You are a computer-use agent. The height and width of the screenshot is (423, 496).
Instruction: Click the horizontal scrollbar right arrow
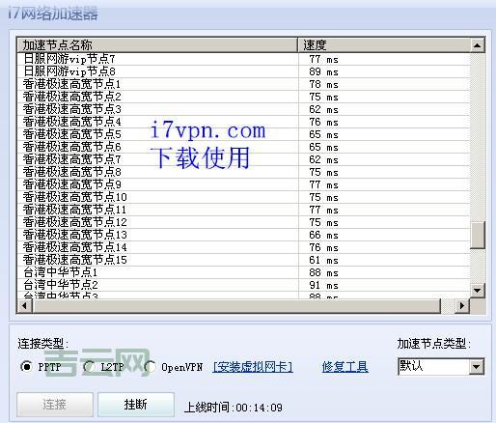click(x=462, y=305)
